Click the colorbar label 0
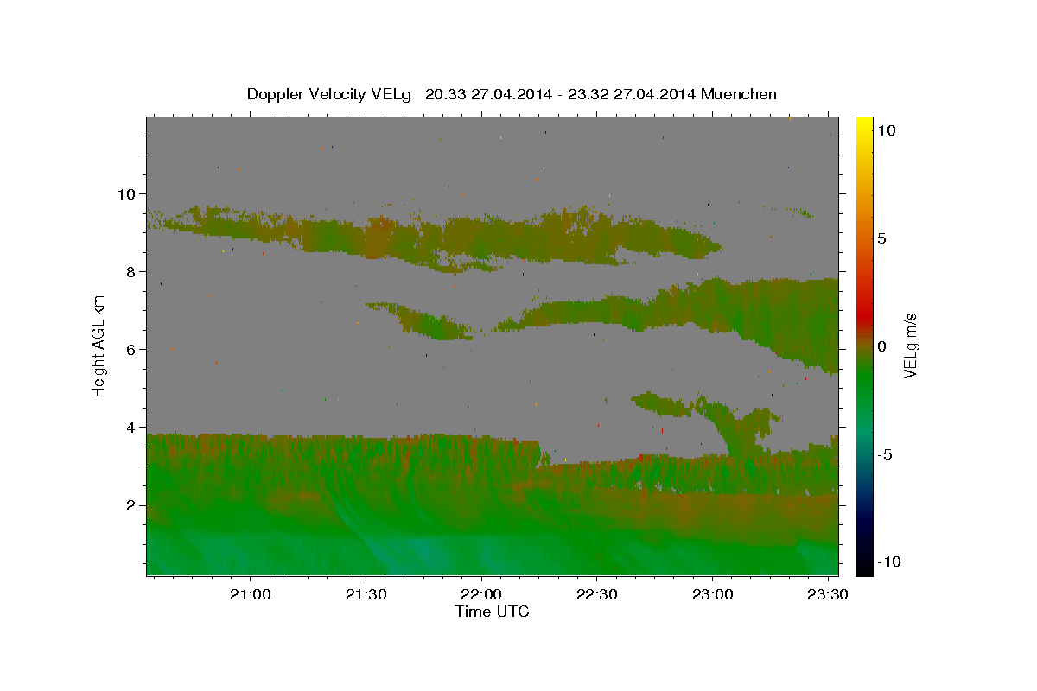 click(881, 346)
